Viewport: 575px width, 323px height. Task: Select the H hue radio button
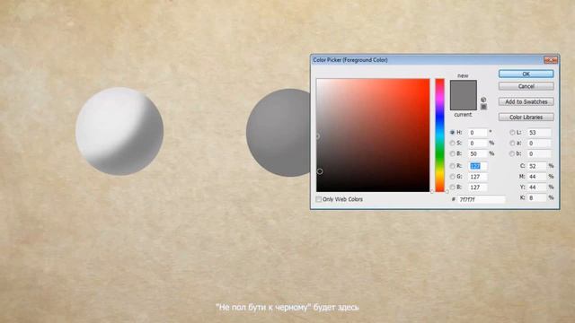(x=452, y=132)
